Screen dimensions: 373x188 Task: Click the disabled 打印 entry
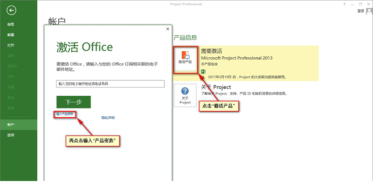(x=10, y=77)
